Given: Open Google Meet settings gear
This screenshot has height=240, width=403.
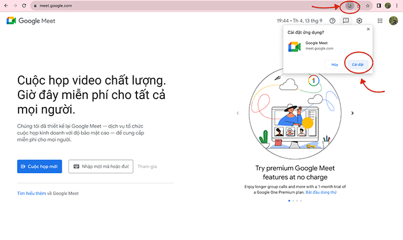Looking at the screenshot, I should tap(359, 21).
